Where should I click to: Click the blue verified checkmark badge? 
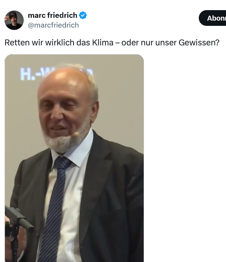(83, 15)
